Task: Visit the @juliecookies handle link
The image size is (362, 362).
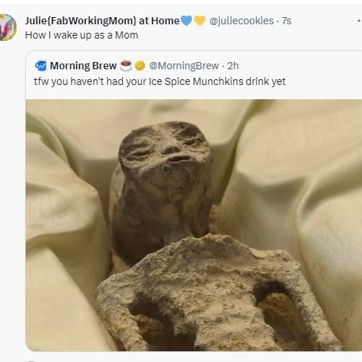Action: [241, 21]
